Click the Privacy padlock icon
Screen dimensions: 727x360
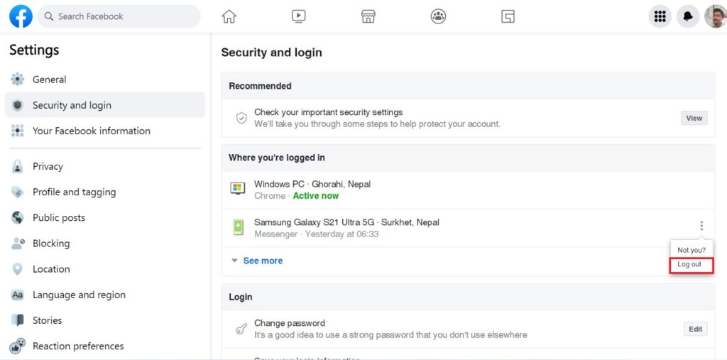click(x=17, y=166)
